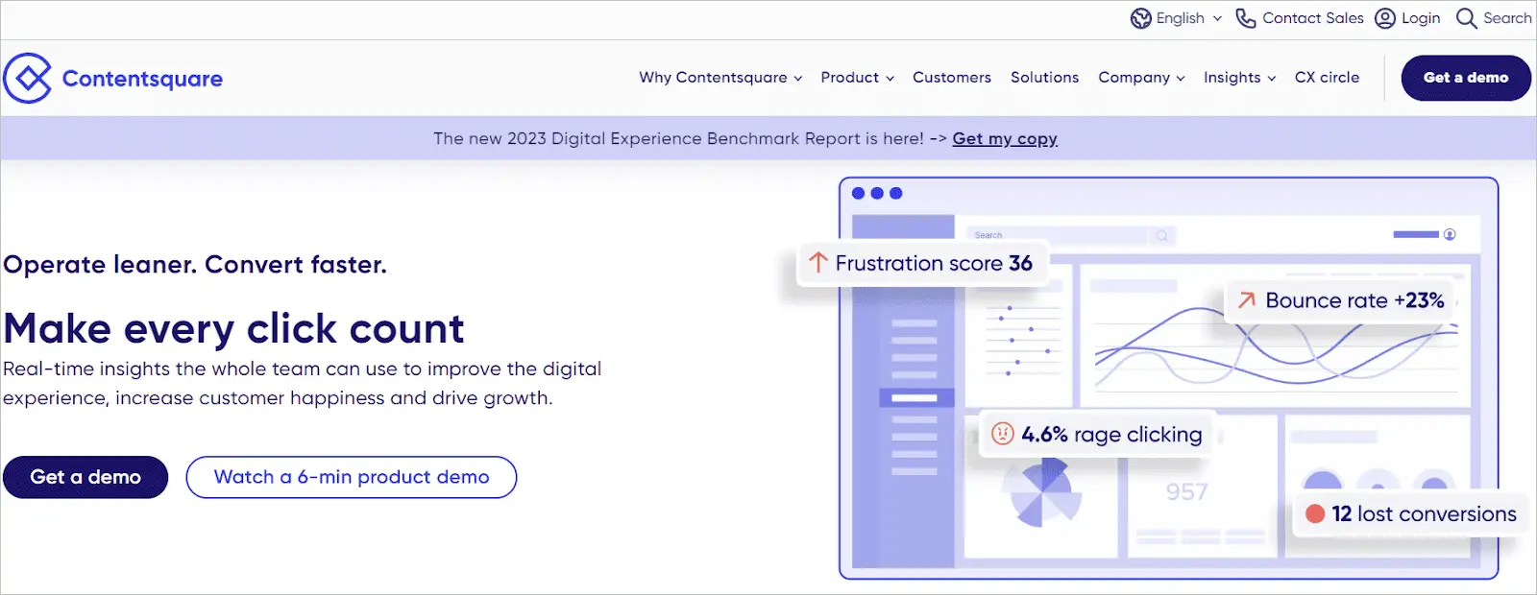Click the magnifying glass Search icon
The height and width of the screenshot is (595, 1537).
click(x=1466, y=18)
